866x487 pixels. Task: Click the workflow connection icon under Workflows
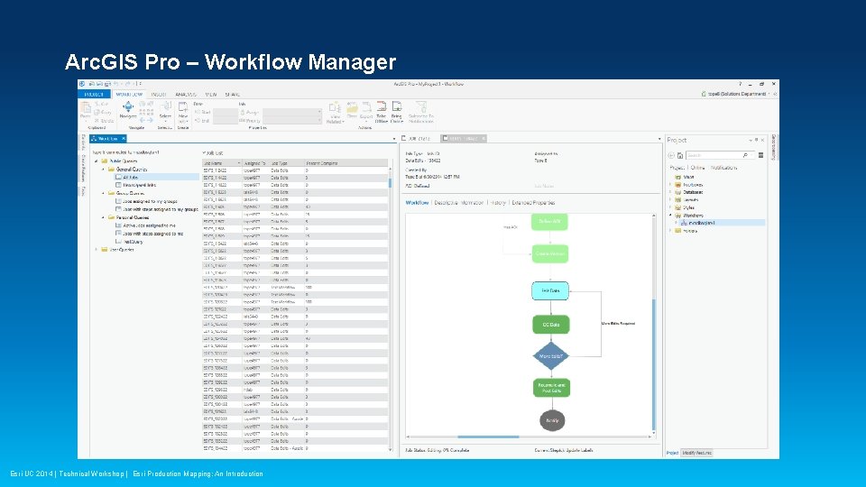[x=684, y=223]
